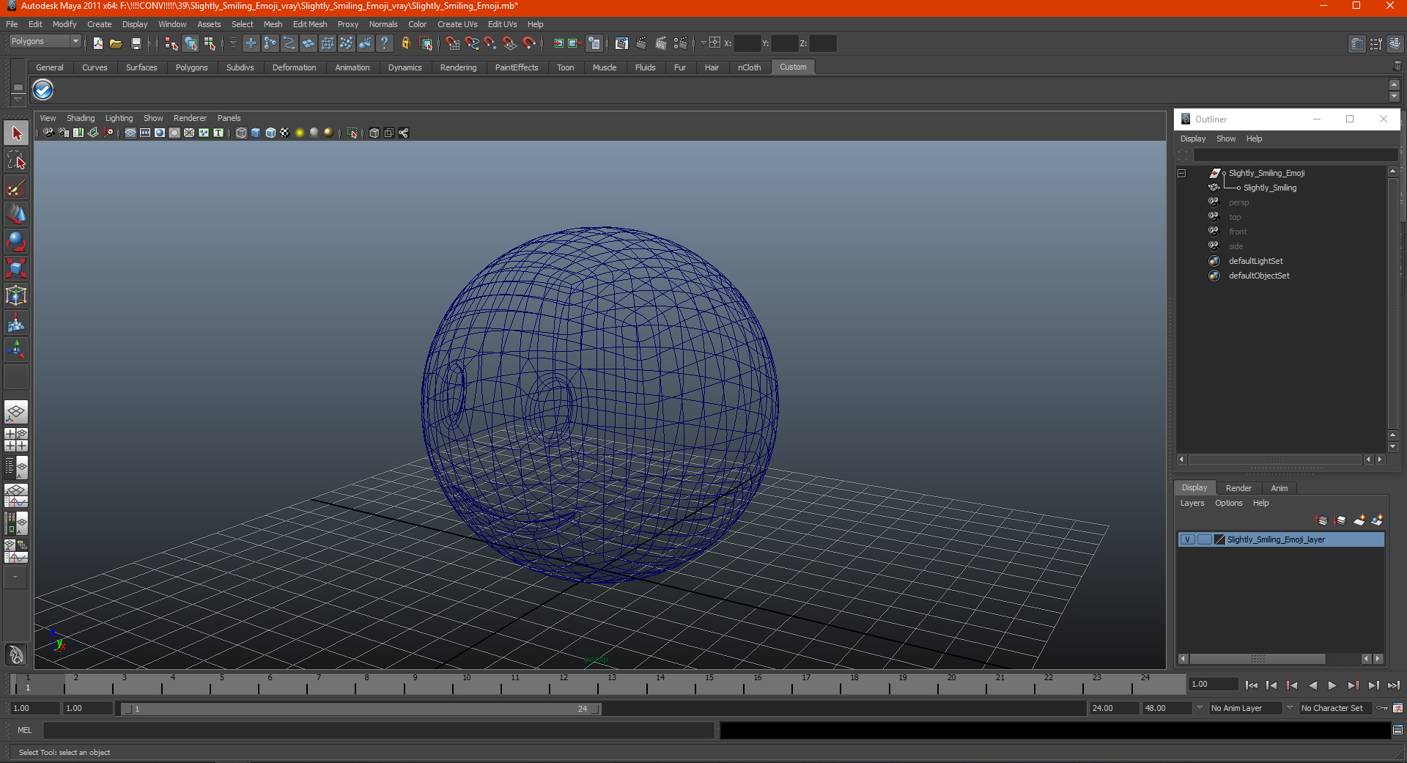Select by component type mode
1407x763 pixels.
pos(210,43)
